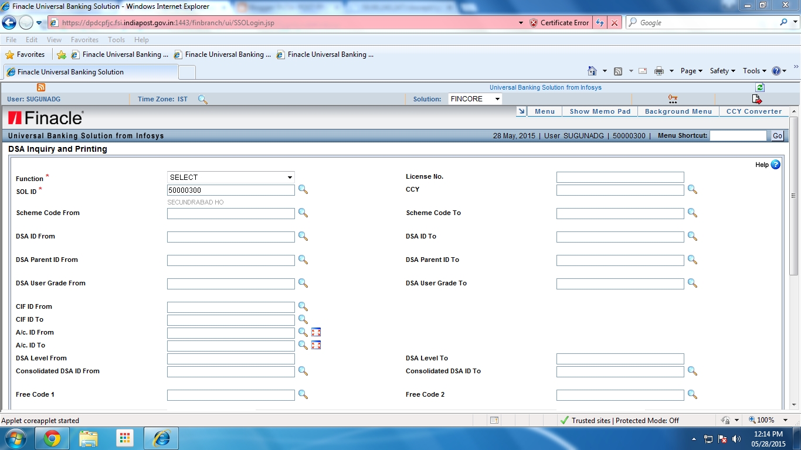Open the CCY search magnifier
This screenshot has height=450, width=801.
pyautogui.click(x=693, y=190)
